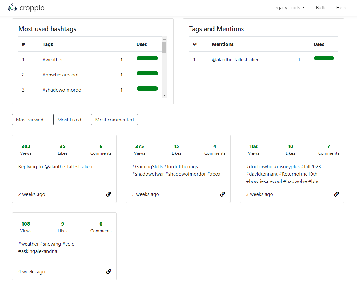357x285 pixels.
Task: Click '3 weeks ago' on 182 views post
Action: point(259,194)
